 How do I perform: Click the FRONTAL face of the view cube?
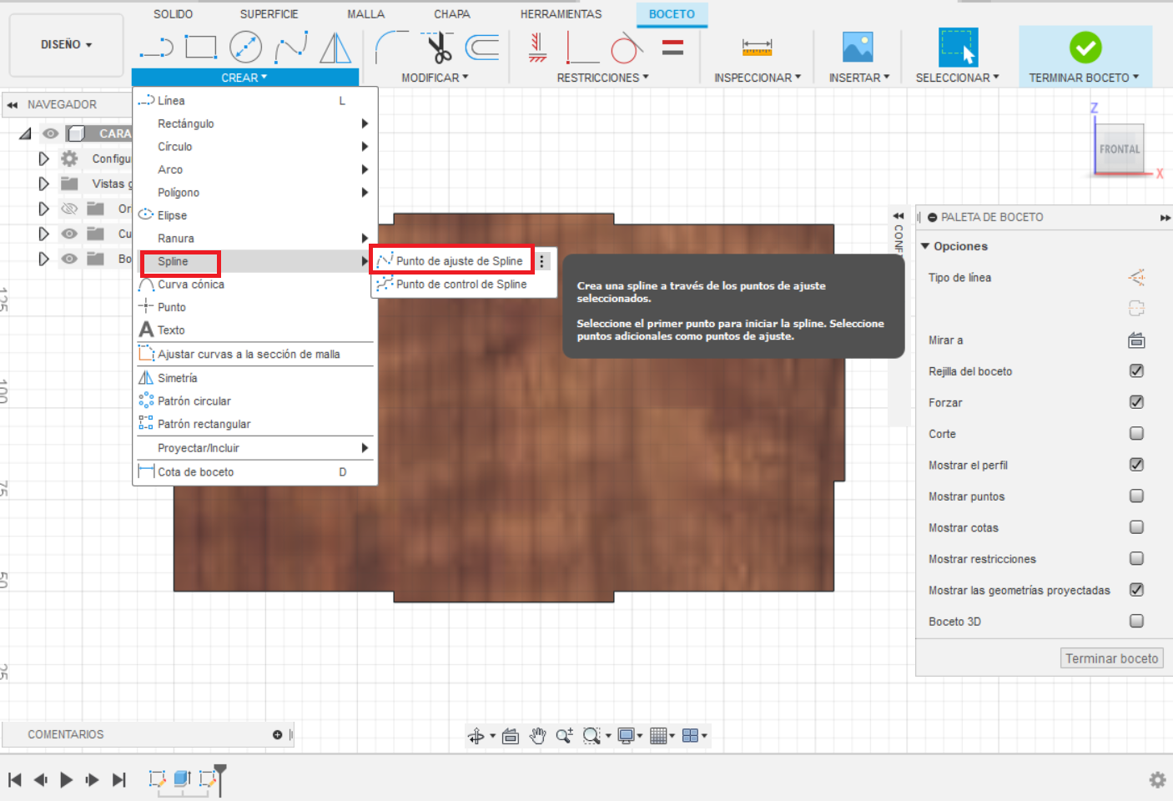[1119, 149]
